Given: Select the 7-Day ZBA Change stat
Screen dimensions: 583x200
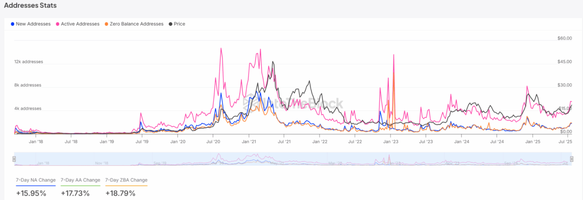Looking at the screenshot, I should coord(126,180).
